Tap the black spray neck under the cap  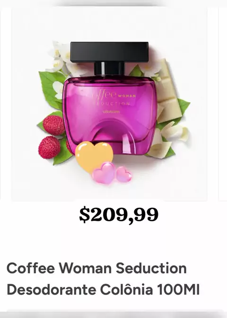click(109, 69)
